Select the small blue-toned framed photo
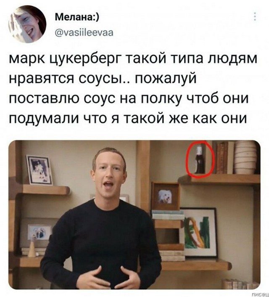 click(x=39, y=233)
